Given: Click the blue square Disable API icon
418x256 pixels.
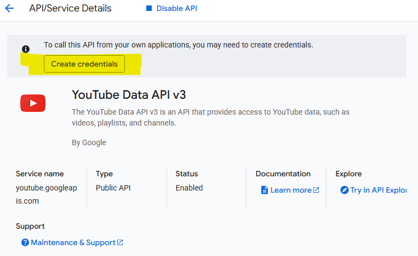Looking at the screenshot, I should (x=149, y=8).
